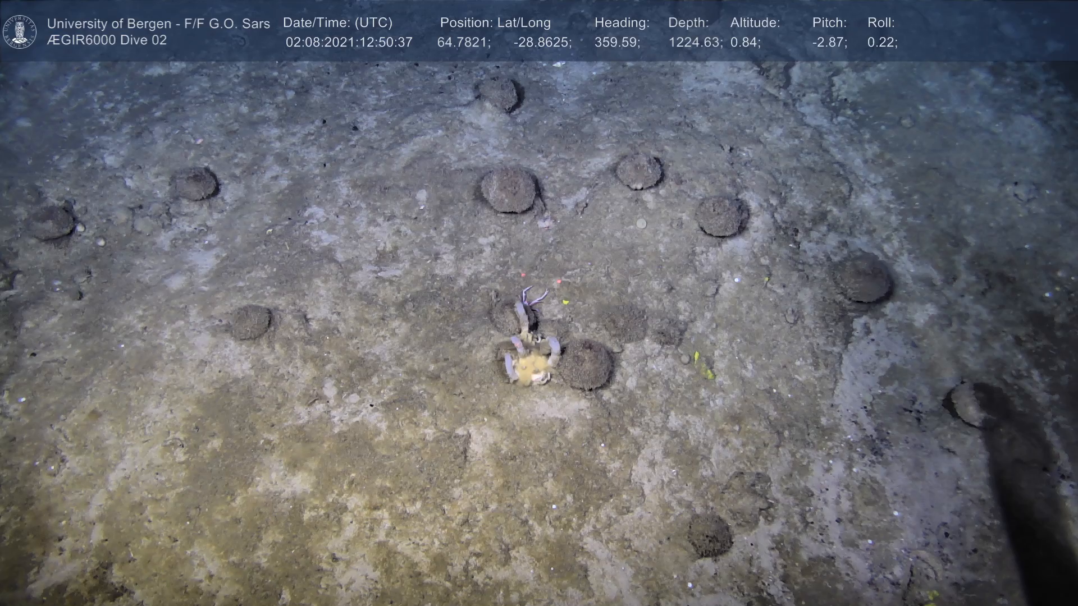Click the ÆGIR6000 Dive 02 label
The image size is (1078, 606).
[x=107, y=40]
